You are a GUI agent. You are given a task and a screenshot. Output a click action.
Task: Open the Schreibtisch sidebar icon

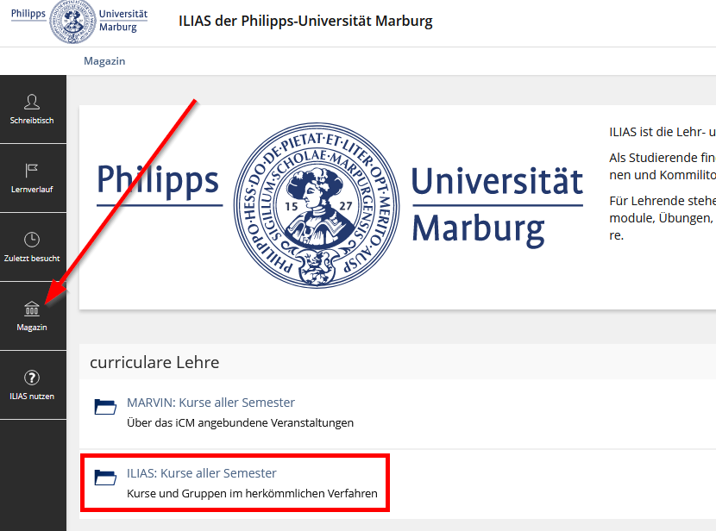pyautogui.click(x=32, y=102)
